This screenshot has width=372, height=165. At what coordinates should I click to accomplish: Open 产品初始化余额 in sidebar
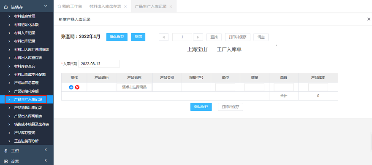[x=27, y=91]
